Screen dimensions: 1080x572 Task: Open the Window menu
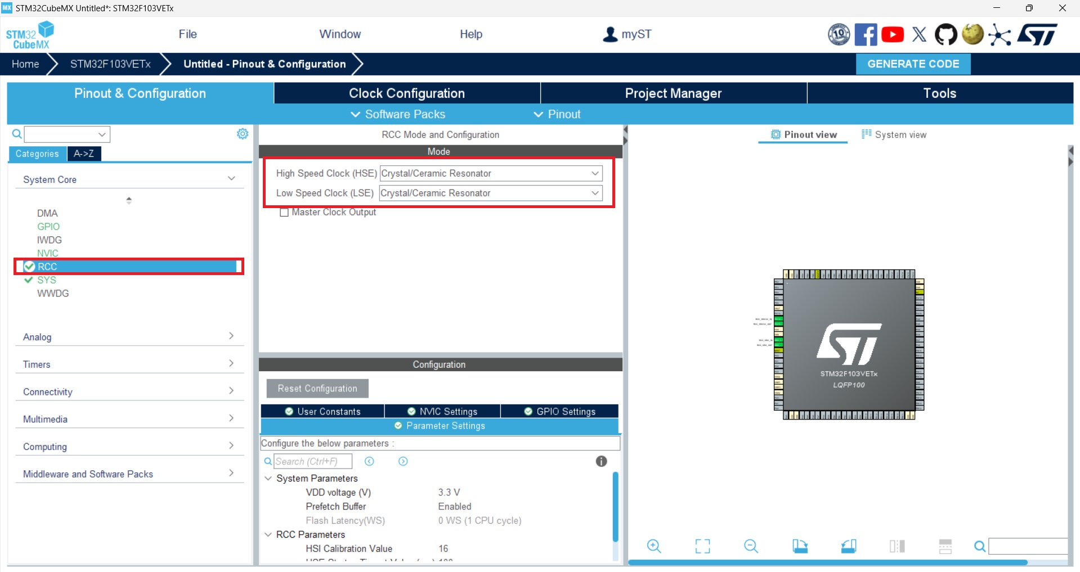tap(340, 34)
